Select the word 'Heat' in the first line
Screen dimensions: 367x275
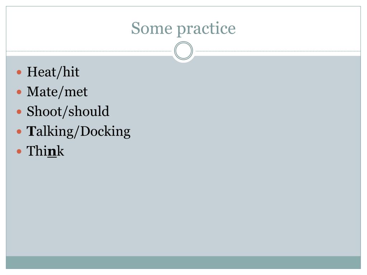tap(42, 72)
